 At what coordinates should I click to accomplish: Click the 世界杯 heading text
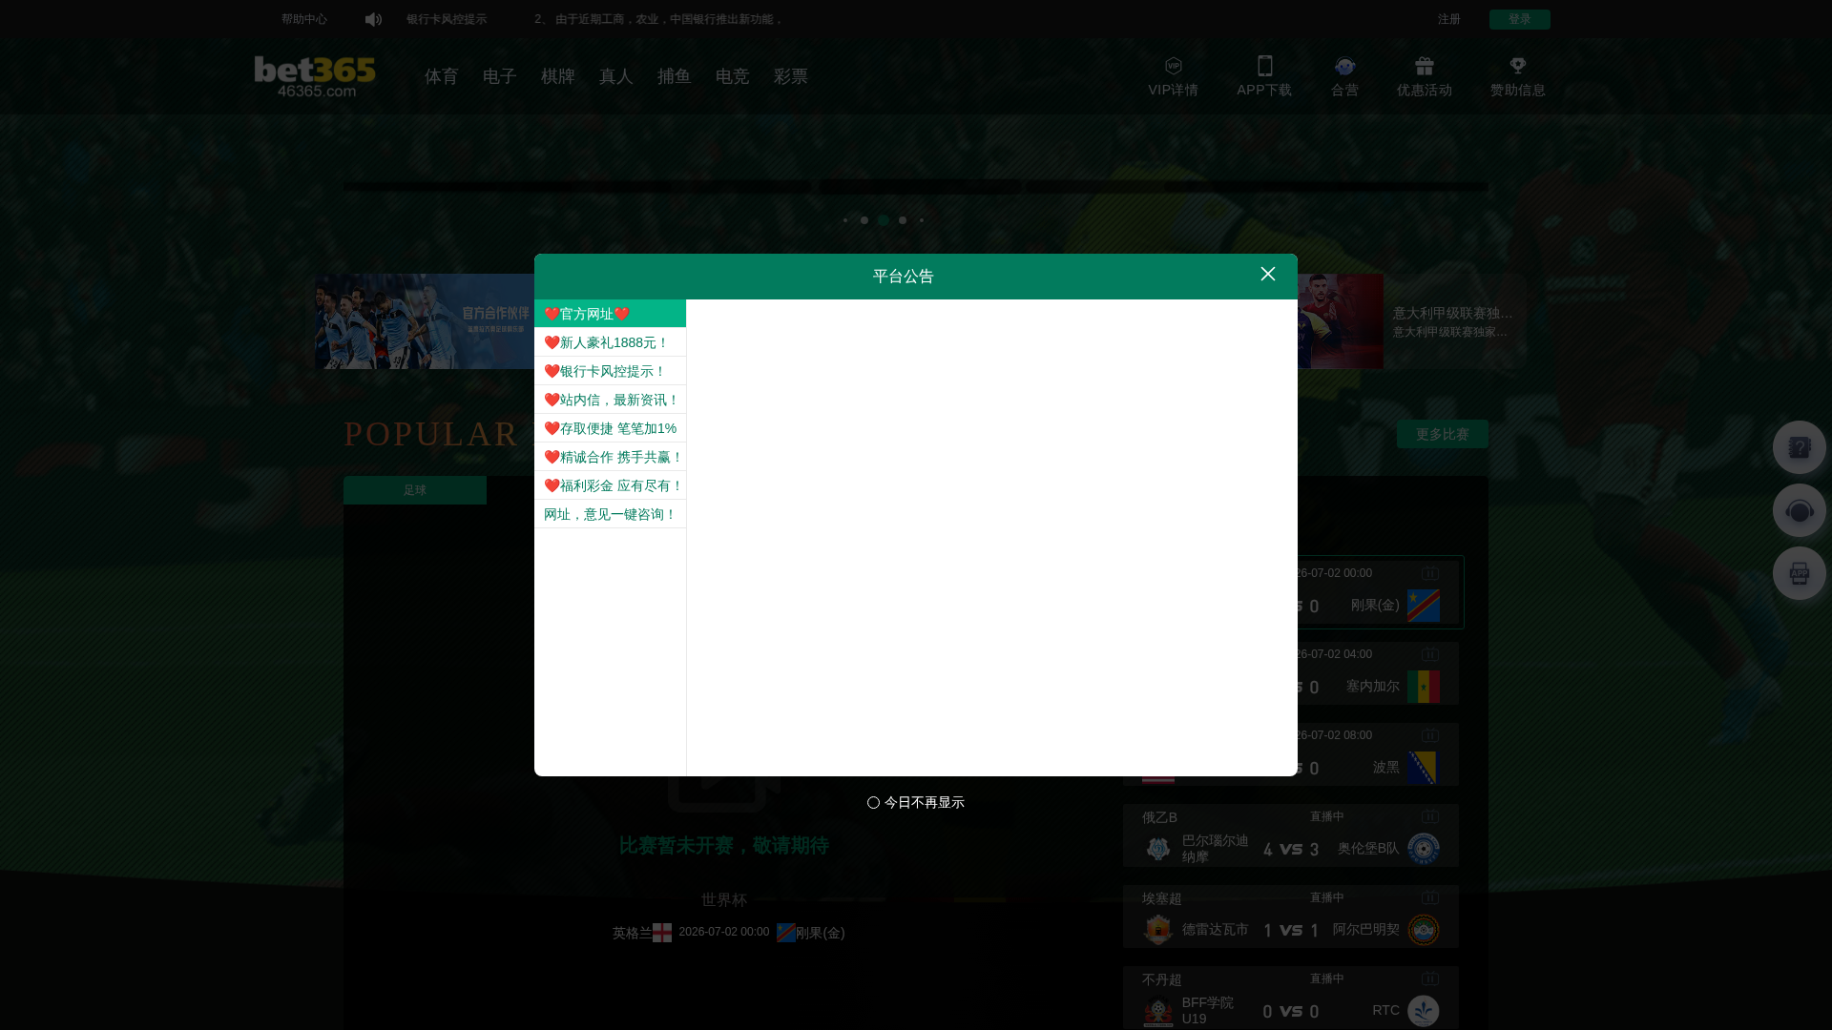click(x=724, y=900)
